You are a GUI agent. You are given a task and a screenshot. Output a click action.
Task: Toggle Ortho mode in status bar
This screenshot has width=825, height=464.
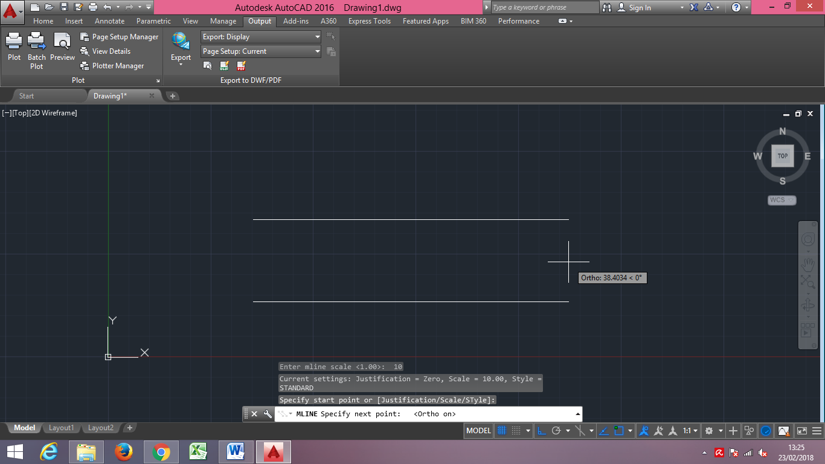[x=542, y=430]
